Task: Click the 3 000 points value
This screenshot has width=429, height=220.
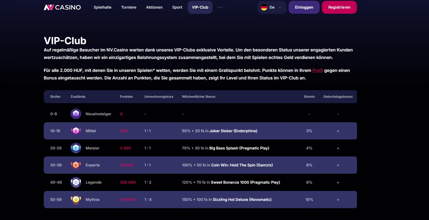Action: pos(126,148)
